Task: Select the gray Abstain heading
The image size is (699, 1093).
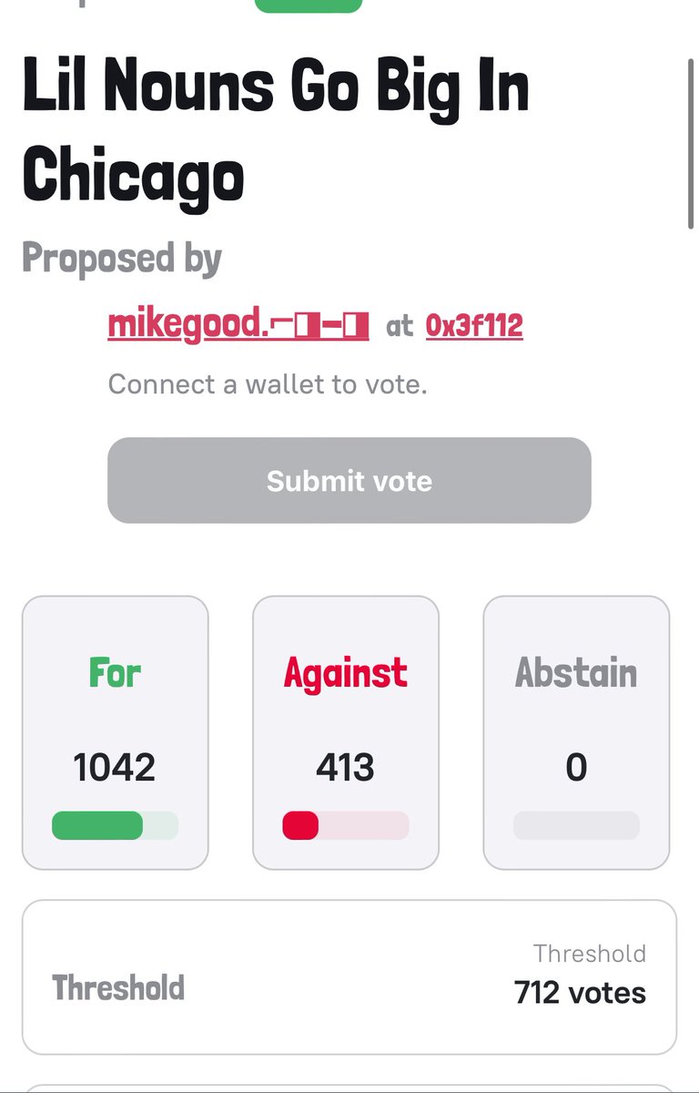Action: tap(576, 673)
